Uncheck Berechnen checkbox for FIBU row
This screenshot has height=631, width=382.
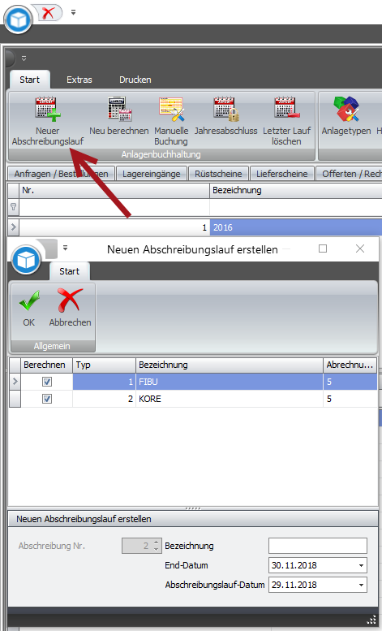click(47, 382)
